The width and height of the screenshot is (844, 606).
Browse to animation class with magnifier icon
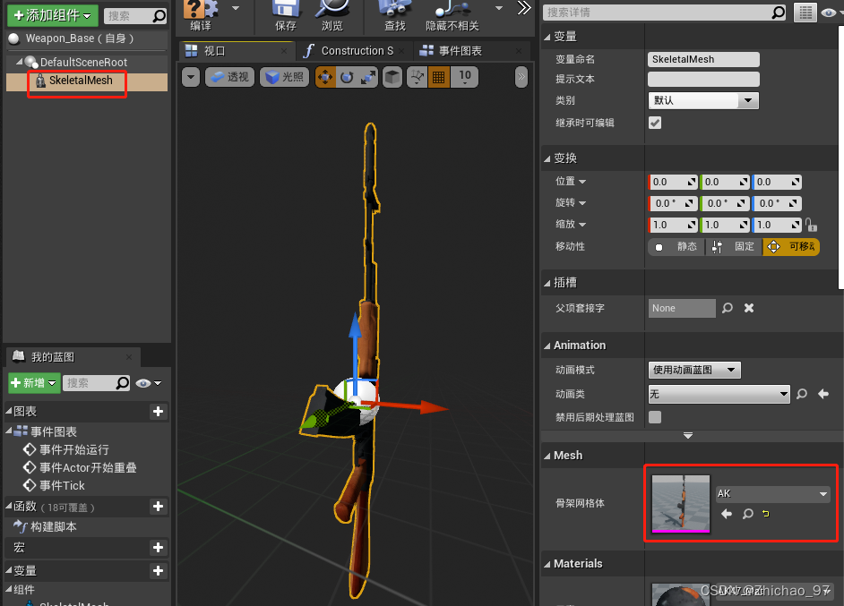[x=802, y=394]
